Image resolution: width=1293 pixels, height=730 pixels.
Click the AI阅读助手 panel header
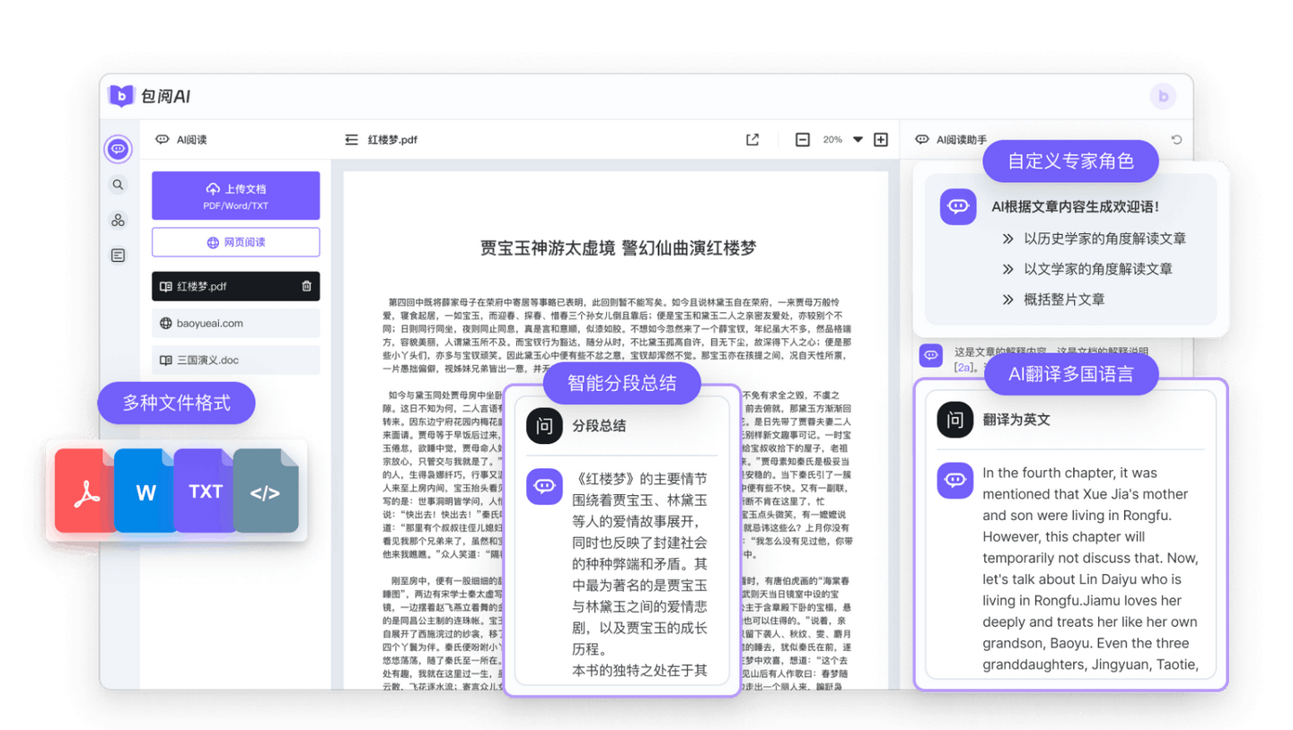(959, 139)
